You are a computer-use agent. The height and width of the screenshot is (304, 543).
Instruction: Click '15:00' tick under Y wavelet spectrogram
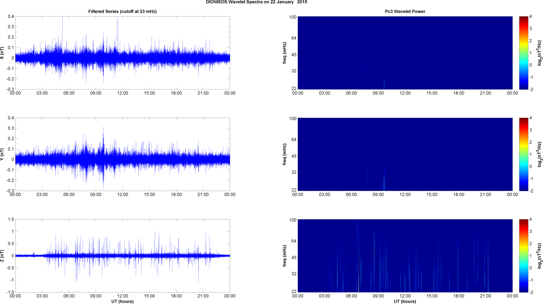click(432, 195)
